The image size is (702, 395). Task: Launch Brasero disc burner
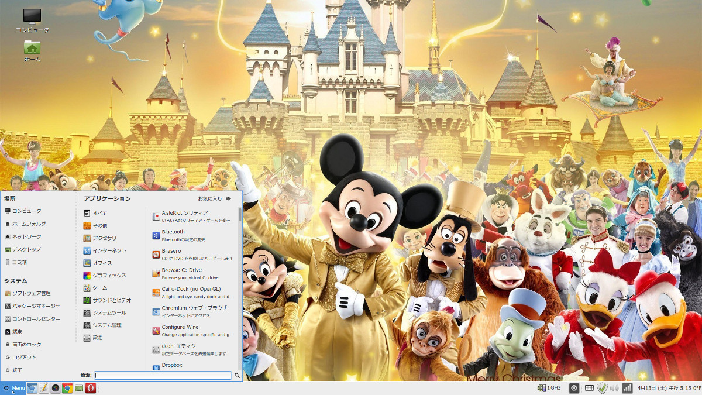(192, 254)
